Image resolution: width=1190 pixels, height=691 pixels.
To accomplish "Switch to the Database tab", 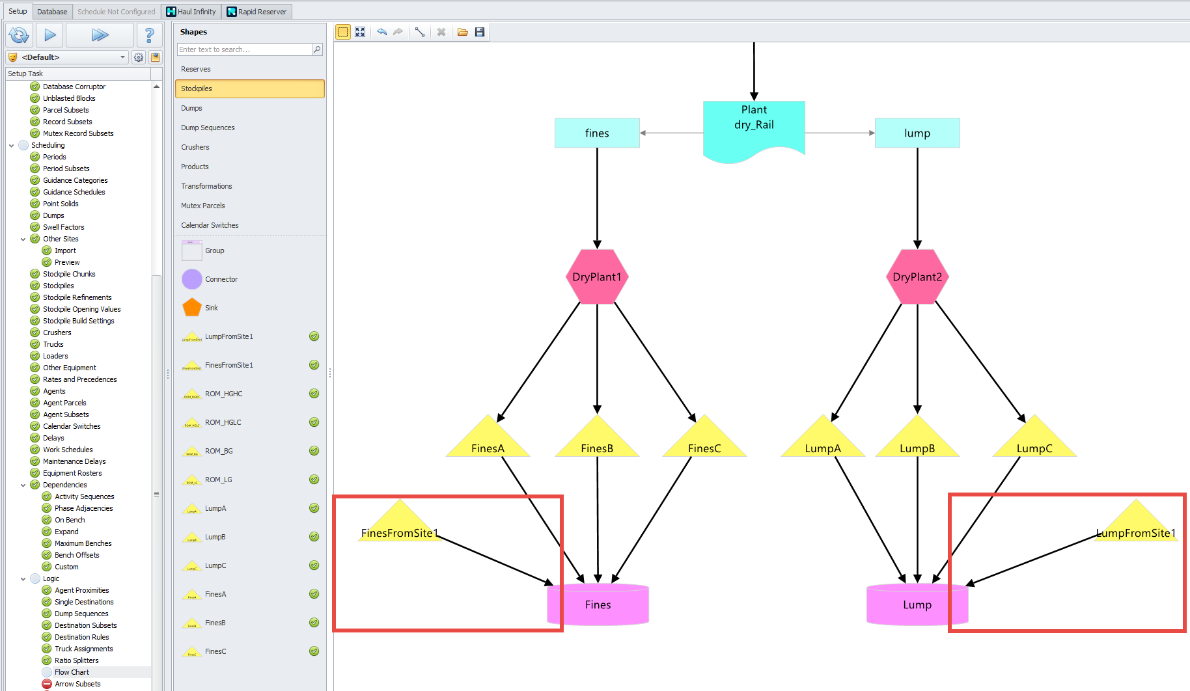I will [x=52, y=12].
